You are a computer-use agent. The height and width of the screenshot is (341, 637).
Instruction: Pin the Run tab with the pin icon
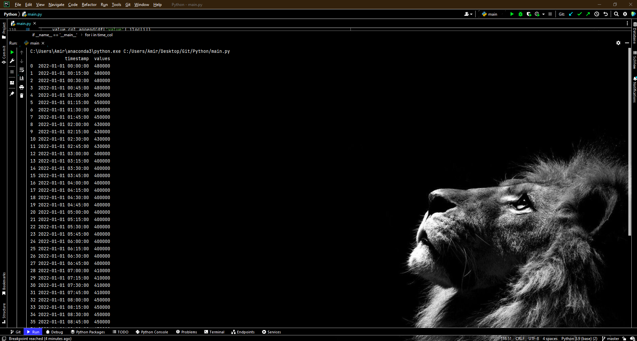click(12, 94)
